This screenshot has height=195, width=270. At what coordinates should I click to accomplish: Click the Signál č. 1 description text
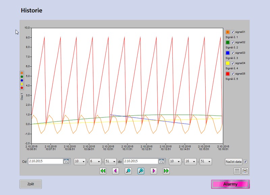(x=232, y=37)
